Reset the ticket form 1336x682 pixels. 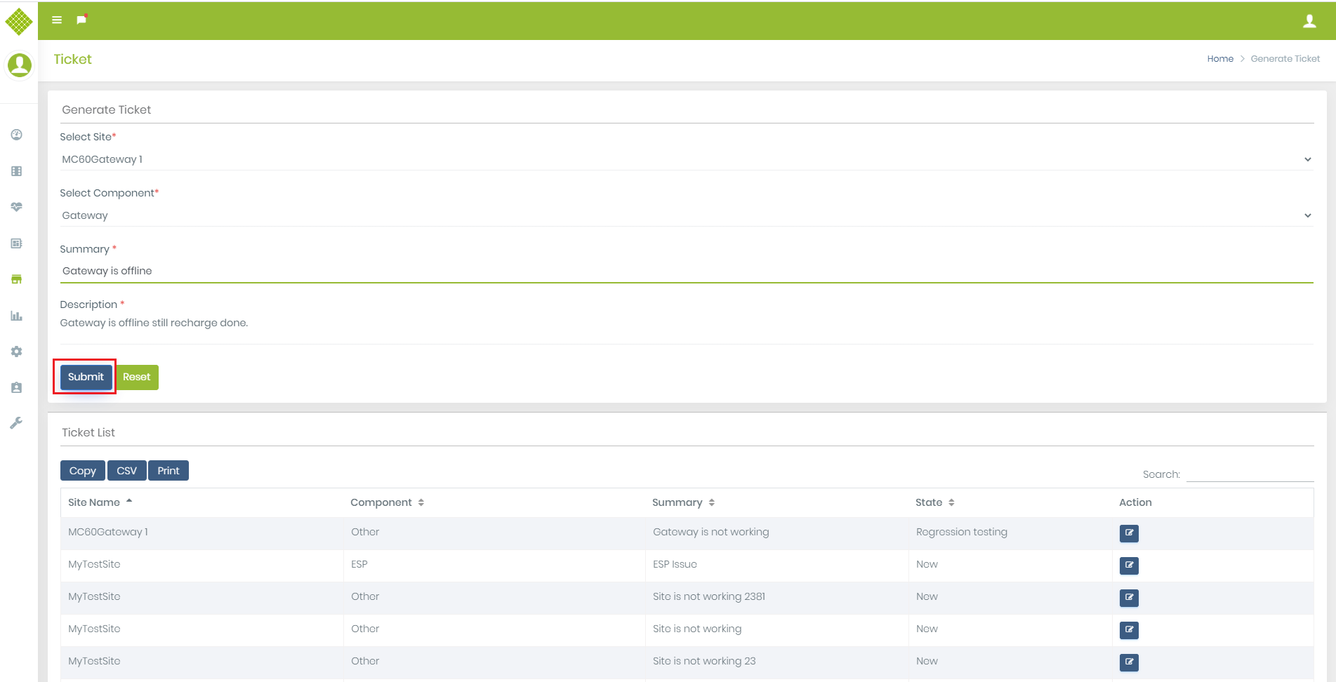137,377
